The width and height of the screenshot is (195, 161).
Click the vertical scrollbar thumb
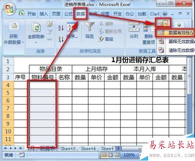point(189,76)
